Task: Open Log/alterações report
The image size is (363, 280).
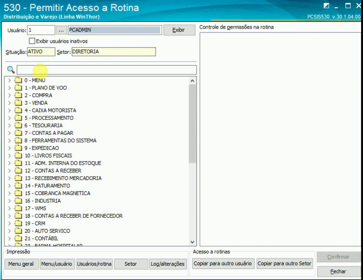Action: (168, 264)
